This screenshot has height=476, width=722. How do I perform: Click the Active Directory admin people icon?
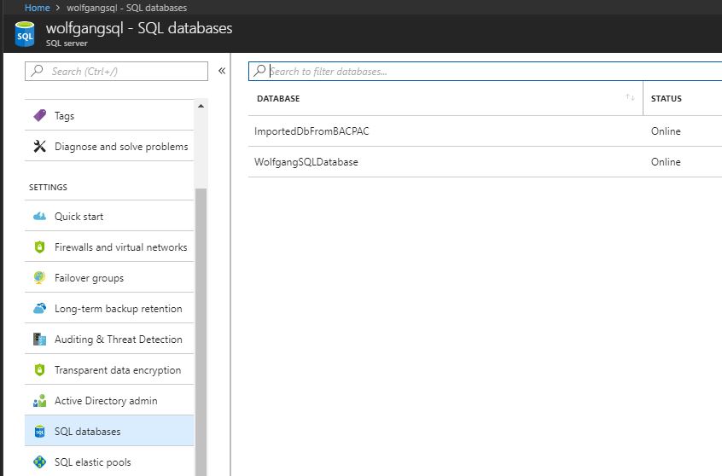coord(39,400)
